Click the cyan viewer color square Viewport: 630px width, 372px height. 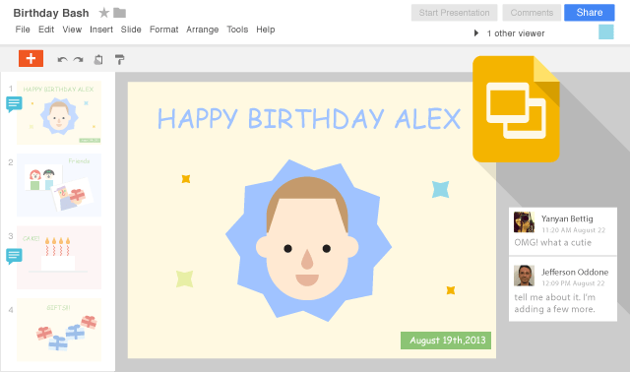point(606,31)
